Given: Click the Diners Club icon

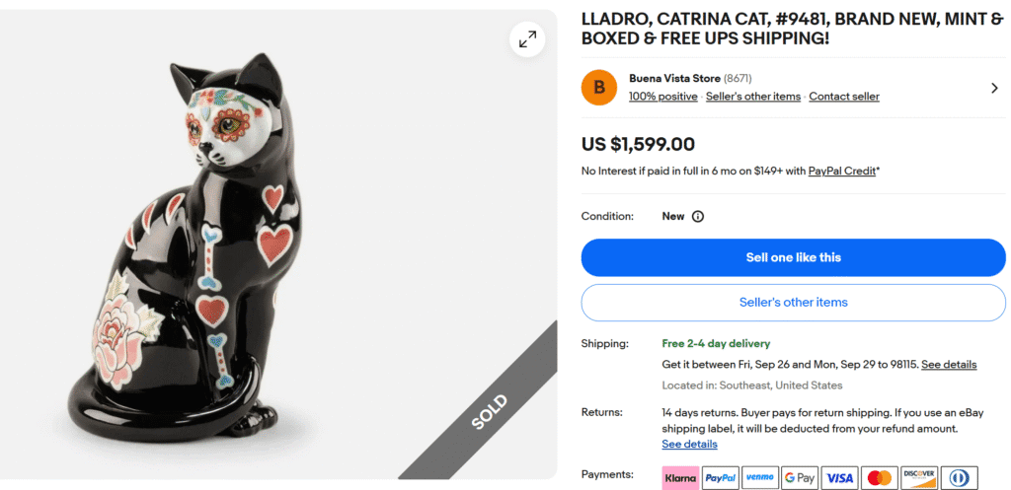Looking at the screenshot, I should [959, 478].
